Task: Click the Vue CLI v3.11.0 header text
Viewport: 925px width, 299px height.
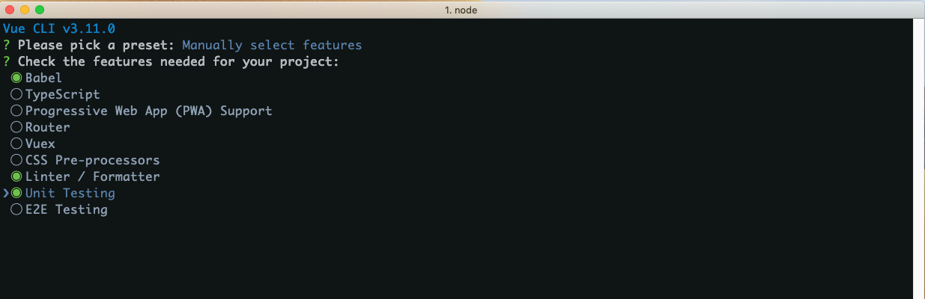Action: pos(59,28)
